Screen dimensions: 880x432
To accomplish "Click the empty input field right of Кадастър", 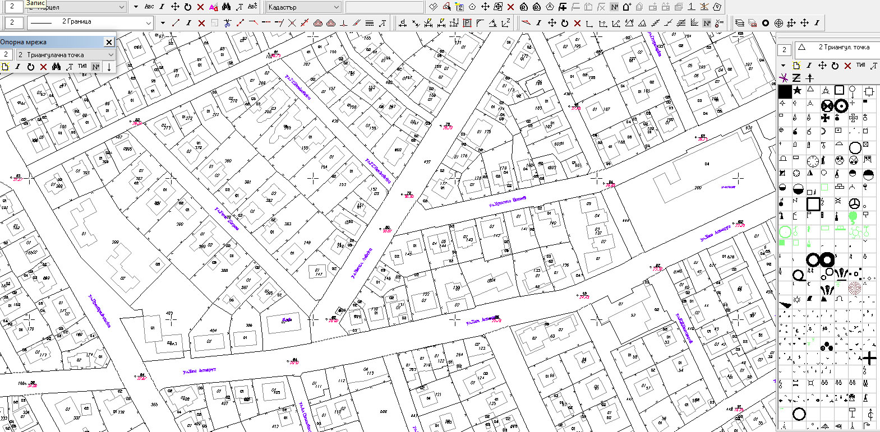I will click(384, 7).
